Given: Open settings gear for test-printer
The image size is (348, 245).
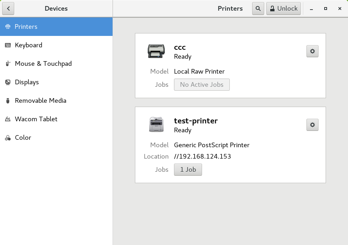Looking at the screenshot, I should [312, 125].
